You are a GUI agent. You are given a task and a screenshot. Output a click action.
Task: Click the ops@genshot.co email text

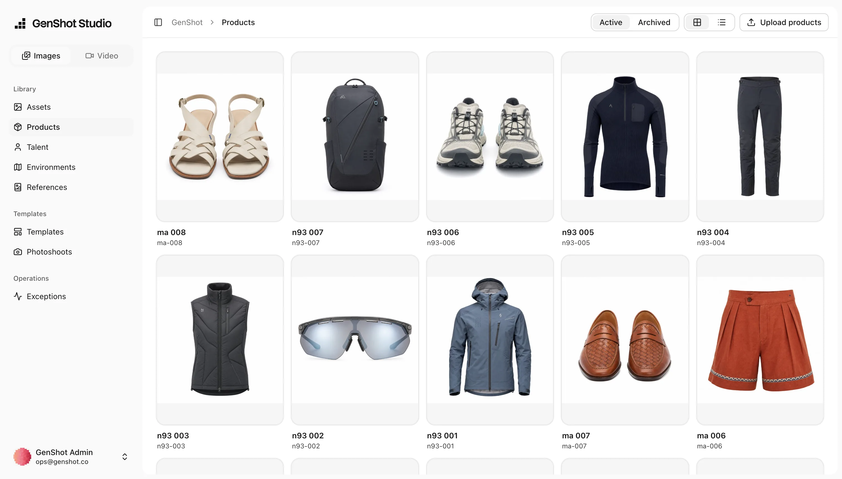pos(62,461)
